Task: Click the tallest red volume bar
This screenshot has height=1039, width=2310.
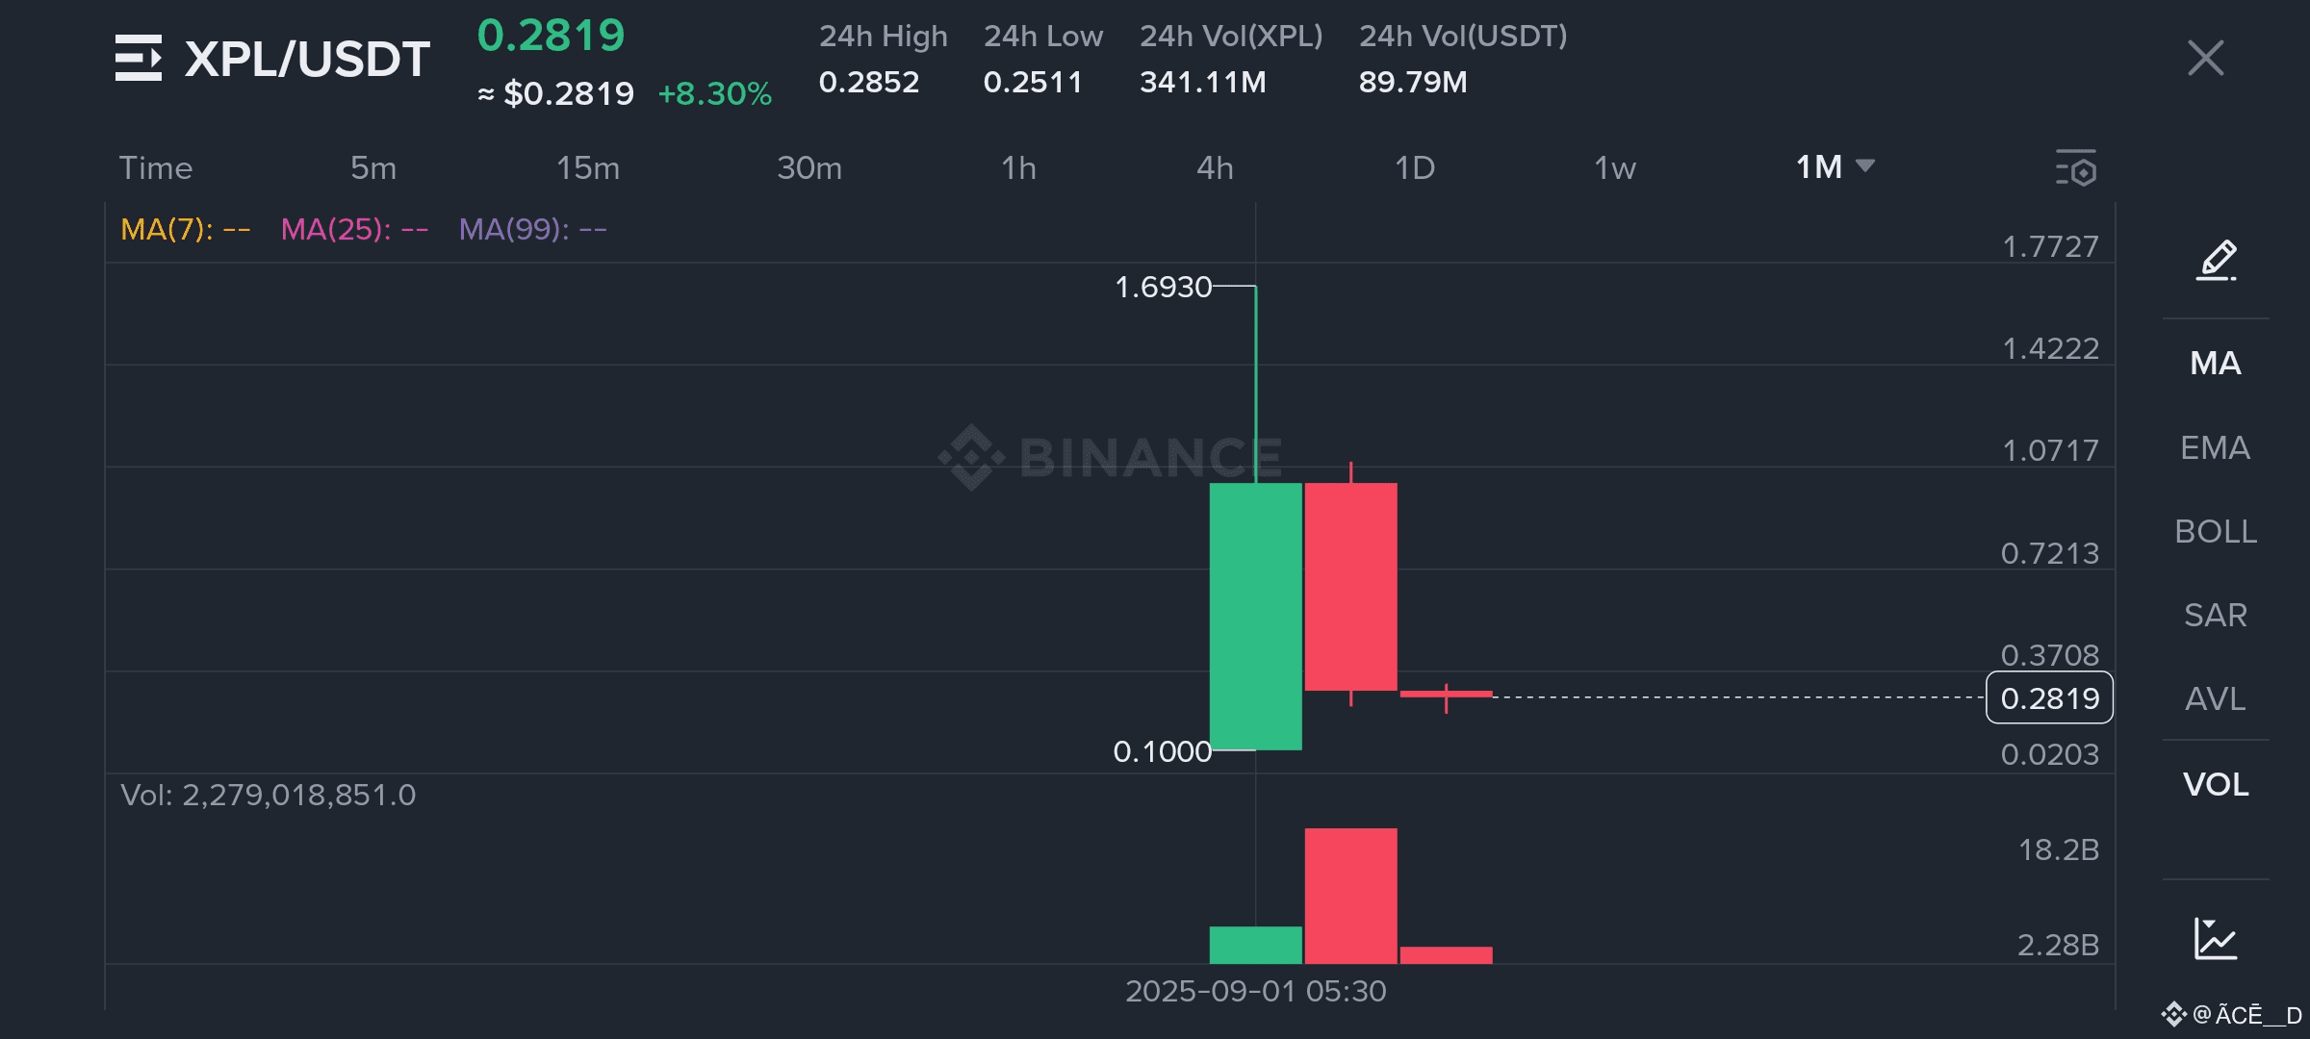Action: [x=1350, y=895]
